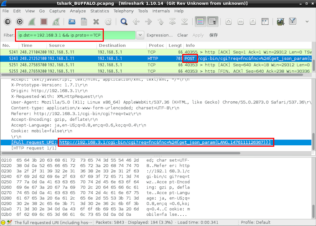Image resolution: width=316 pixels, height=226 pixels.
Task: Open the Go menu
Action: coord(42,11)
